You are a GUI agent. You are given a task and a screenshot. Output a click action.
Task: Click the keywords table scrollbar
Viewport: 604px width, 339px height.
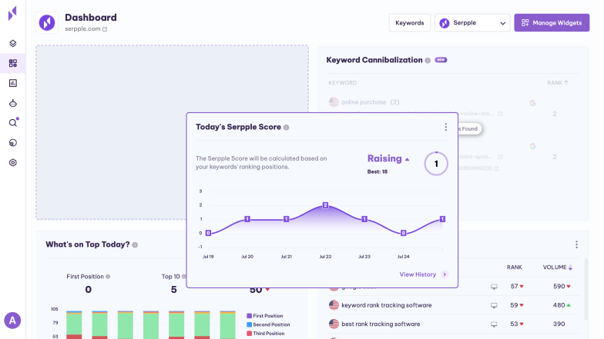click(586, 289)
